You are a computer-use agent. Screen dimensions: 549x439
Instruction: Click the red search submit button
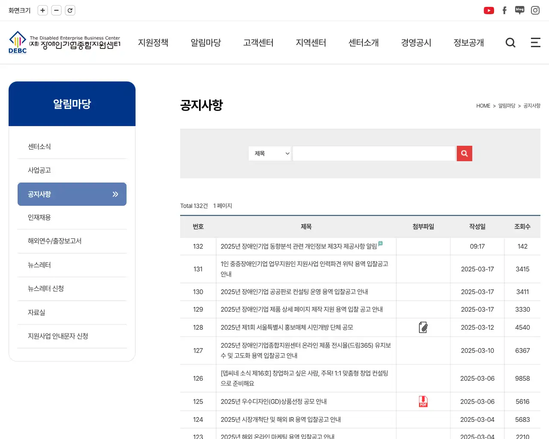[x=465, y=153]
